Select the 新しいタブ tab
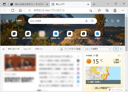 tap(70, 4)
